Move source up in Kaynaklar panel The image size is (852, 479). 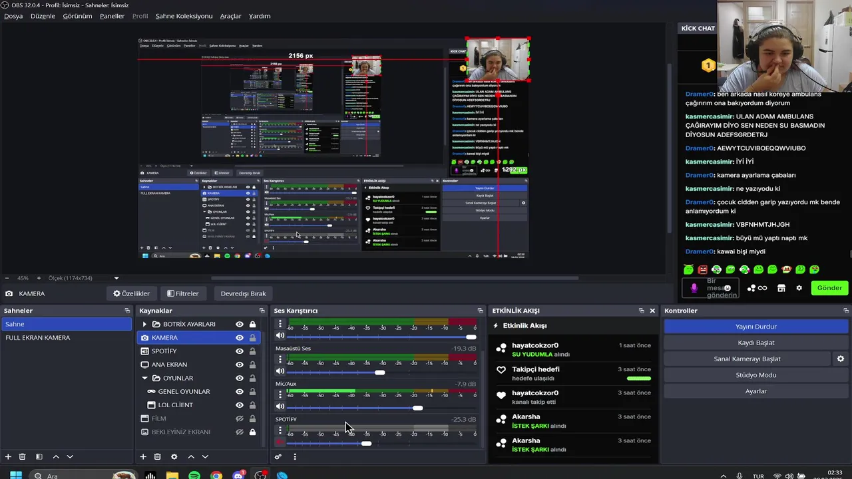(191, 456)
